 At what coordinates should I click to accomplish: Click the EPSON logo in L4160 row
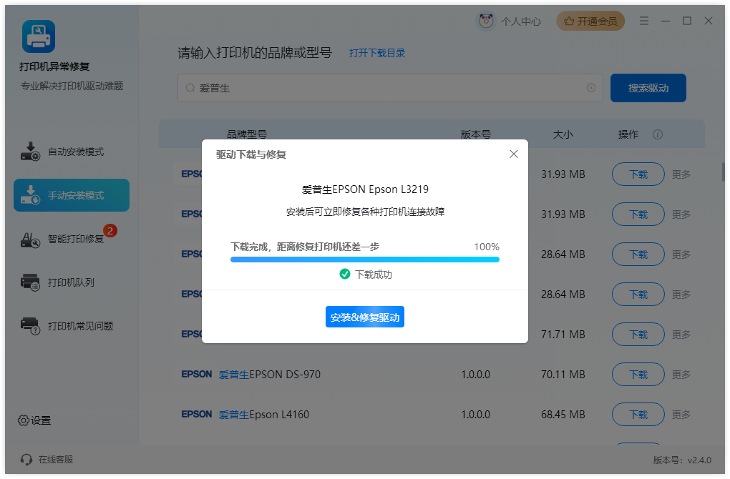click(x=197, y=414)
